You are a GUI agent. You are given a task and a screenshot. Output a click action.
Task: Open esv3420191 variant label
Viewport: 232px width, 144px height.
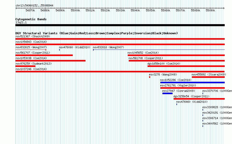(x=217, y=113)
